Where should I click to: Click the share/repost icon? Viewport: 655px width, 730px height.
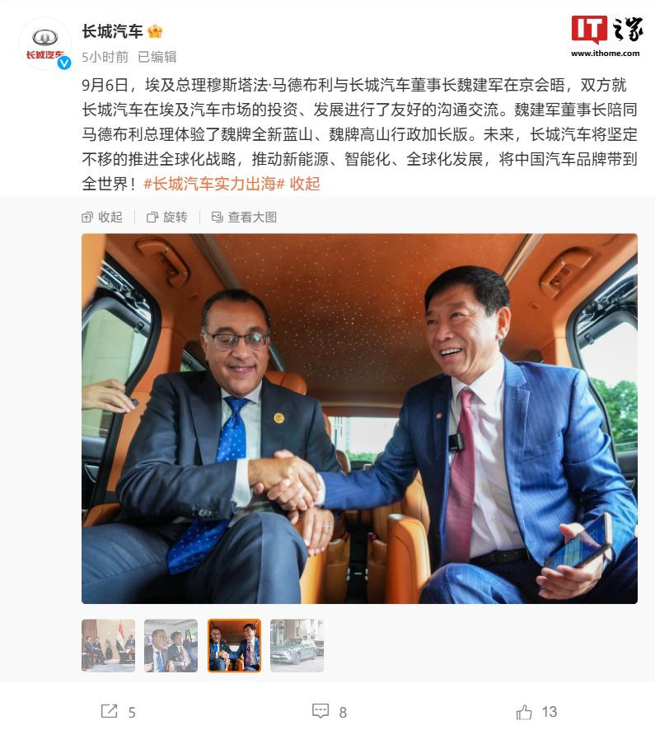pos(110,711)
